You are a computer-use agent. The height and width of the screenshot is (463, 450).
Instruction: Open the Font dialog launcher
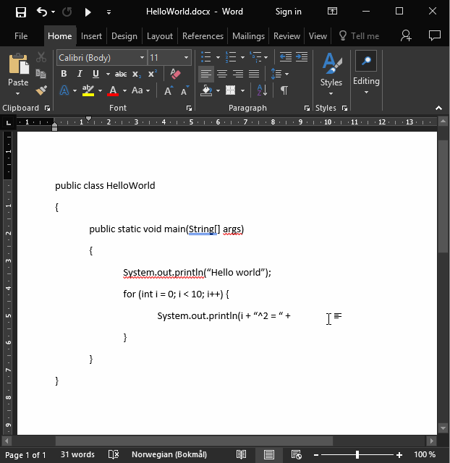[189, 109]
